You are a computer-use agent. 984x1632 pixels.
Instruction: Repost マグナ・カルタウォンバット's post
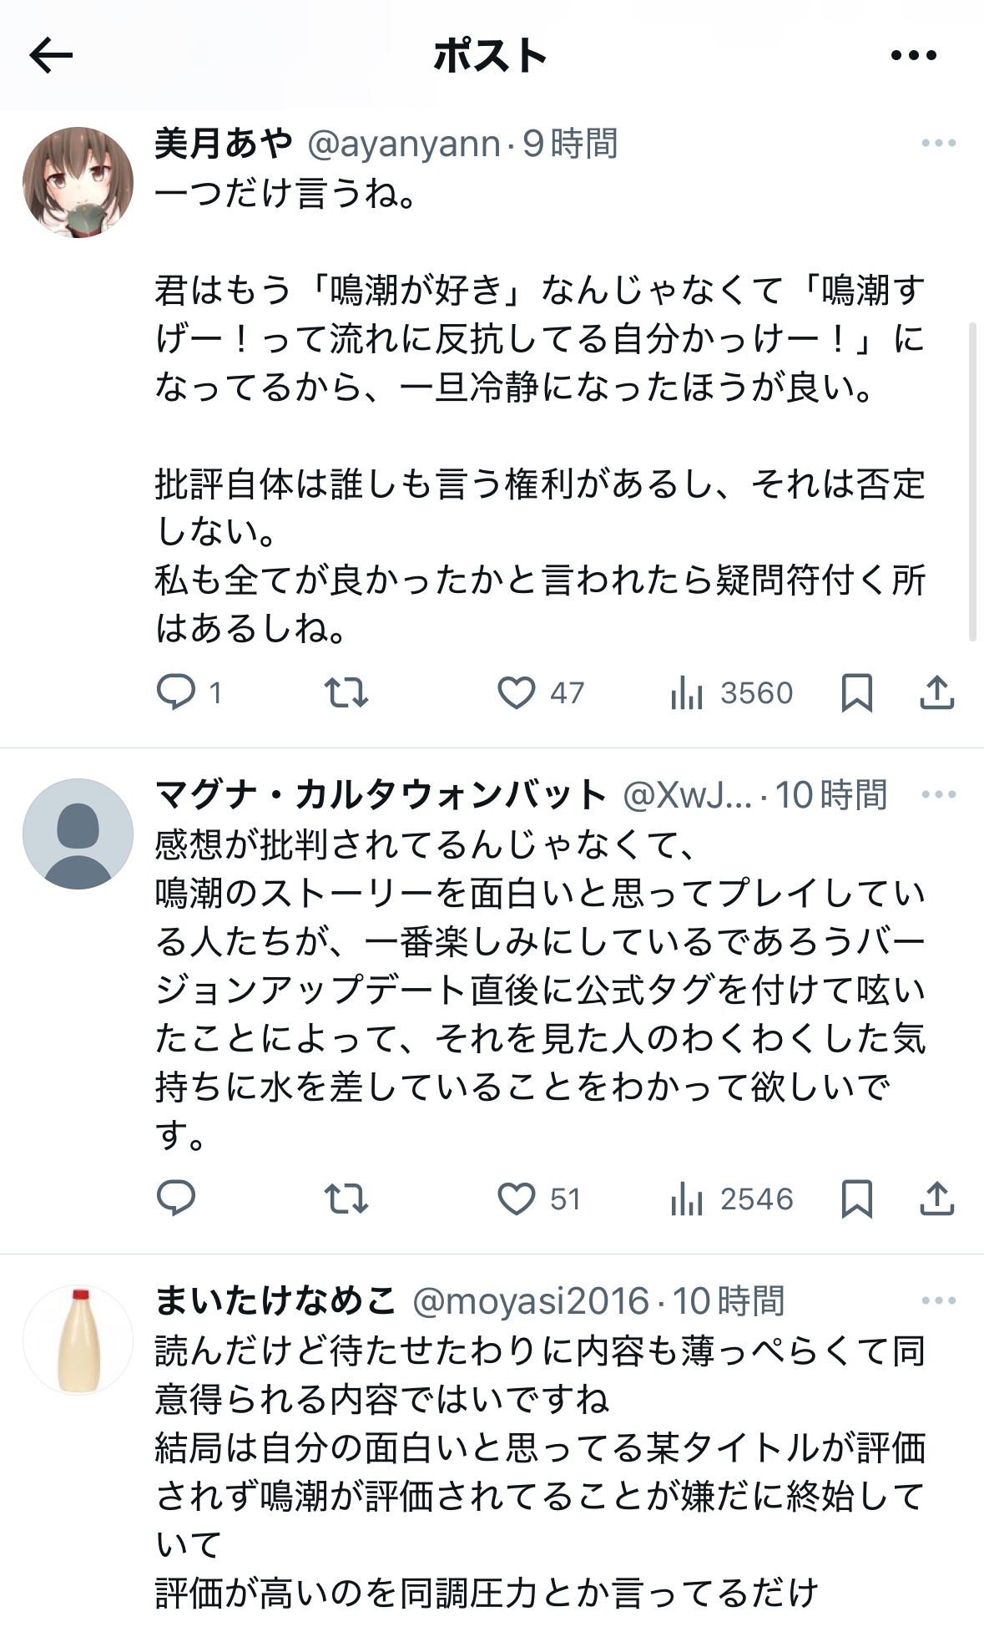tap(346, 1199)
